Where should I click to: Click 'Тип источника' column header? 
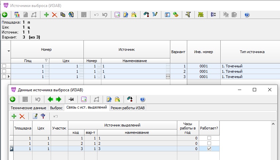click(x=252, y=52)
